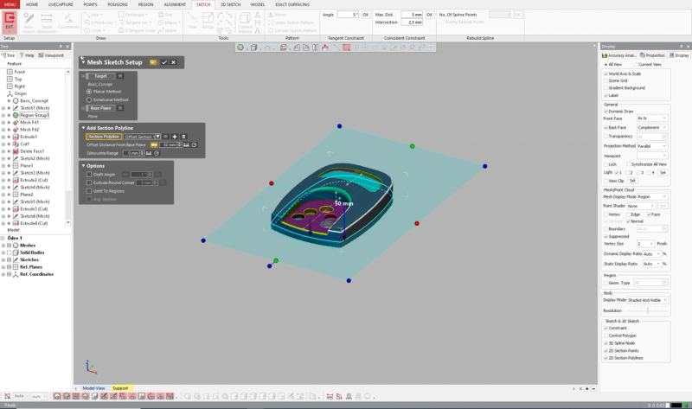Open the Front Face dropdown

tap(652, 118)
